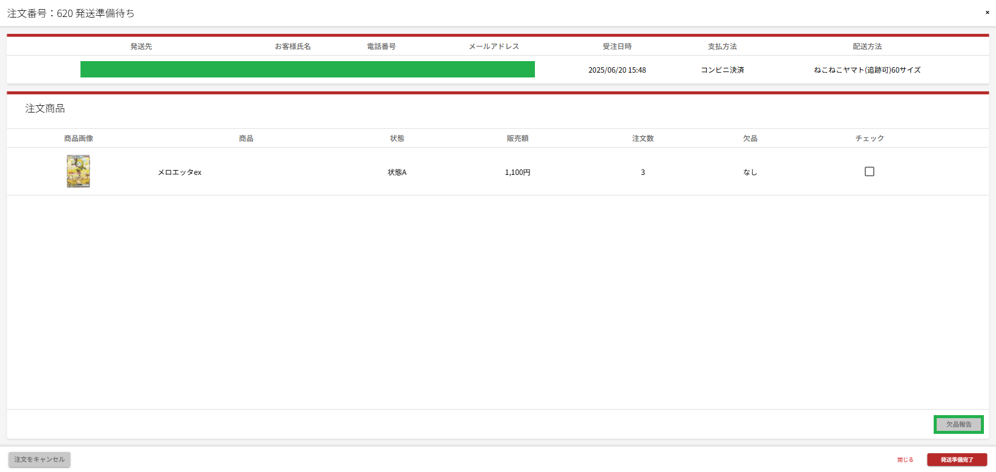The width and height of the screenshot is (996, 472).
Task: Open the メロエッタex card thumbnail image
Action: click(78, 171)
